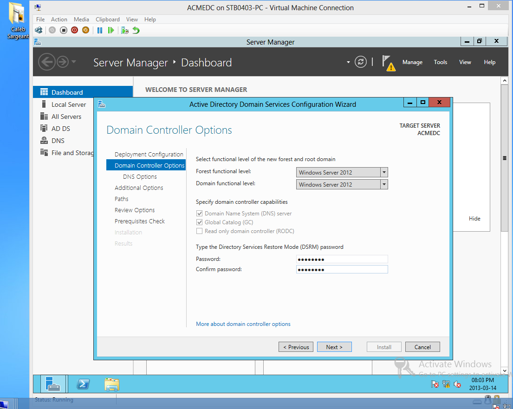513x409 pixels.
Task: Toggle Domain Name System (DNS) server checkbox
Action: (199, 214)
